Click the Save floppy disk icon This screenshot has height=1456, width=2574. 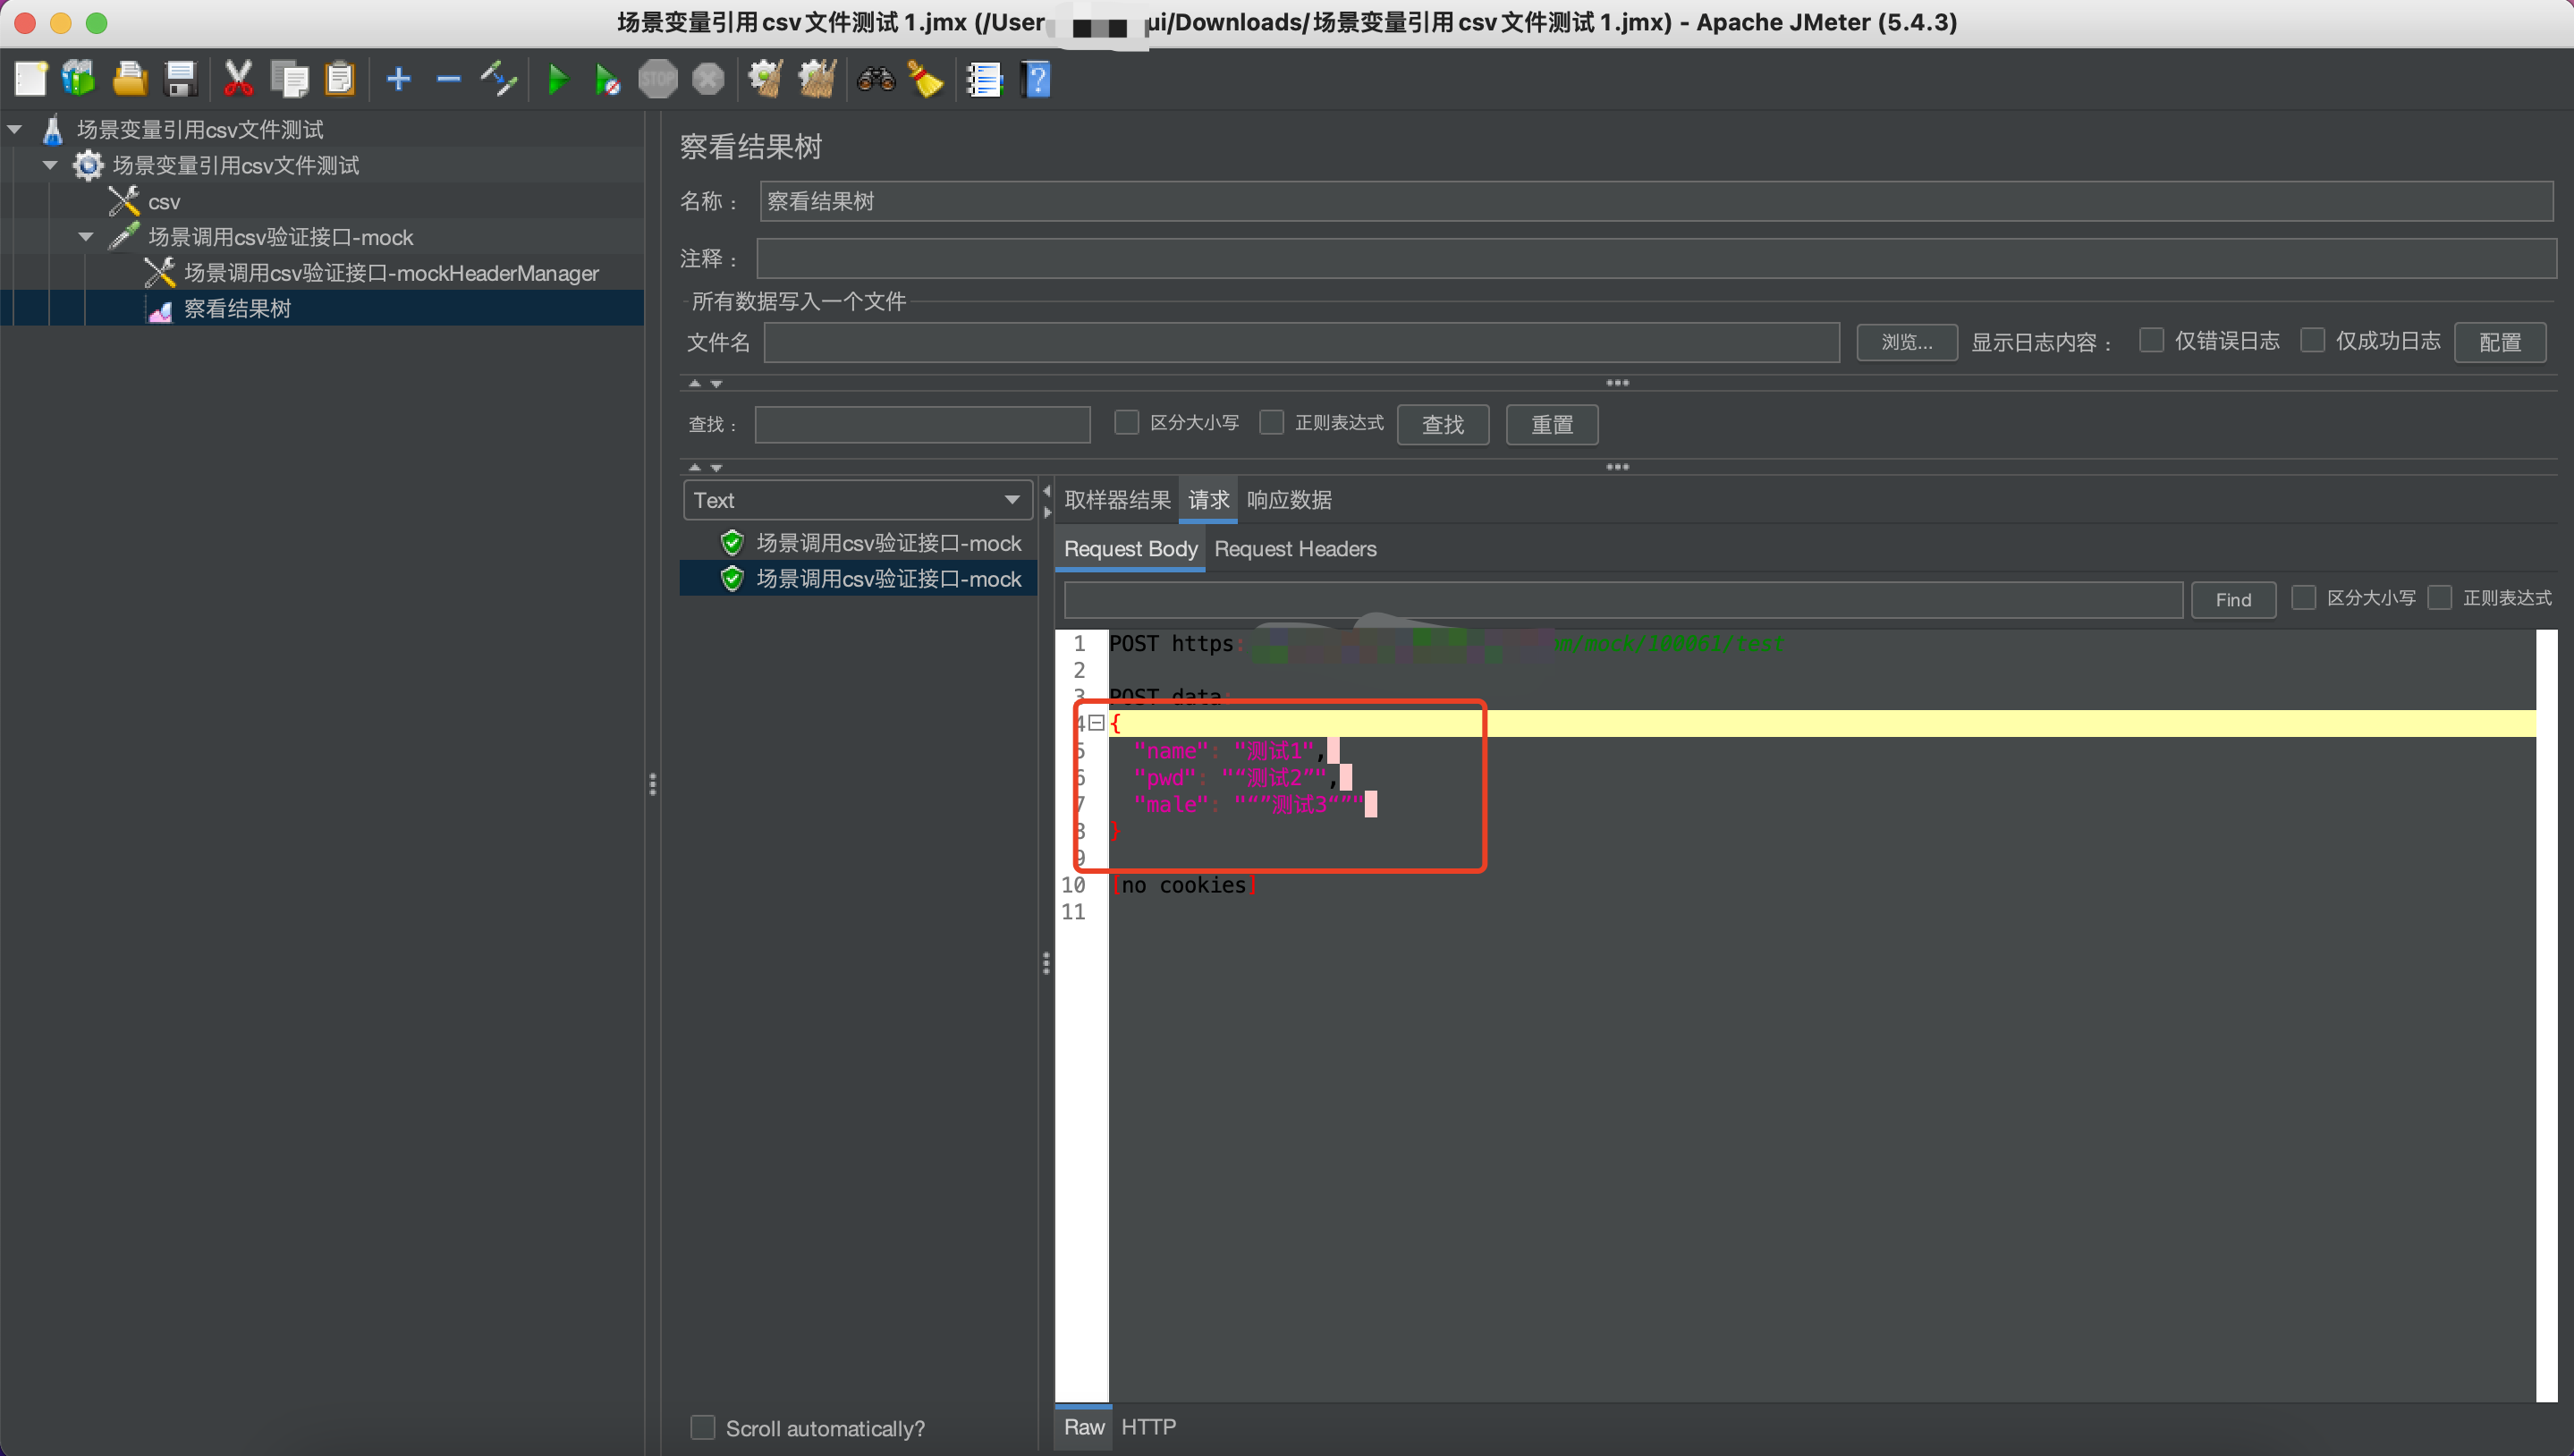point(181,79)
